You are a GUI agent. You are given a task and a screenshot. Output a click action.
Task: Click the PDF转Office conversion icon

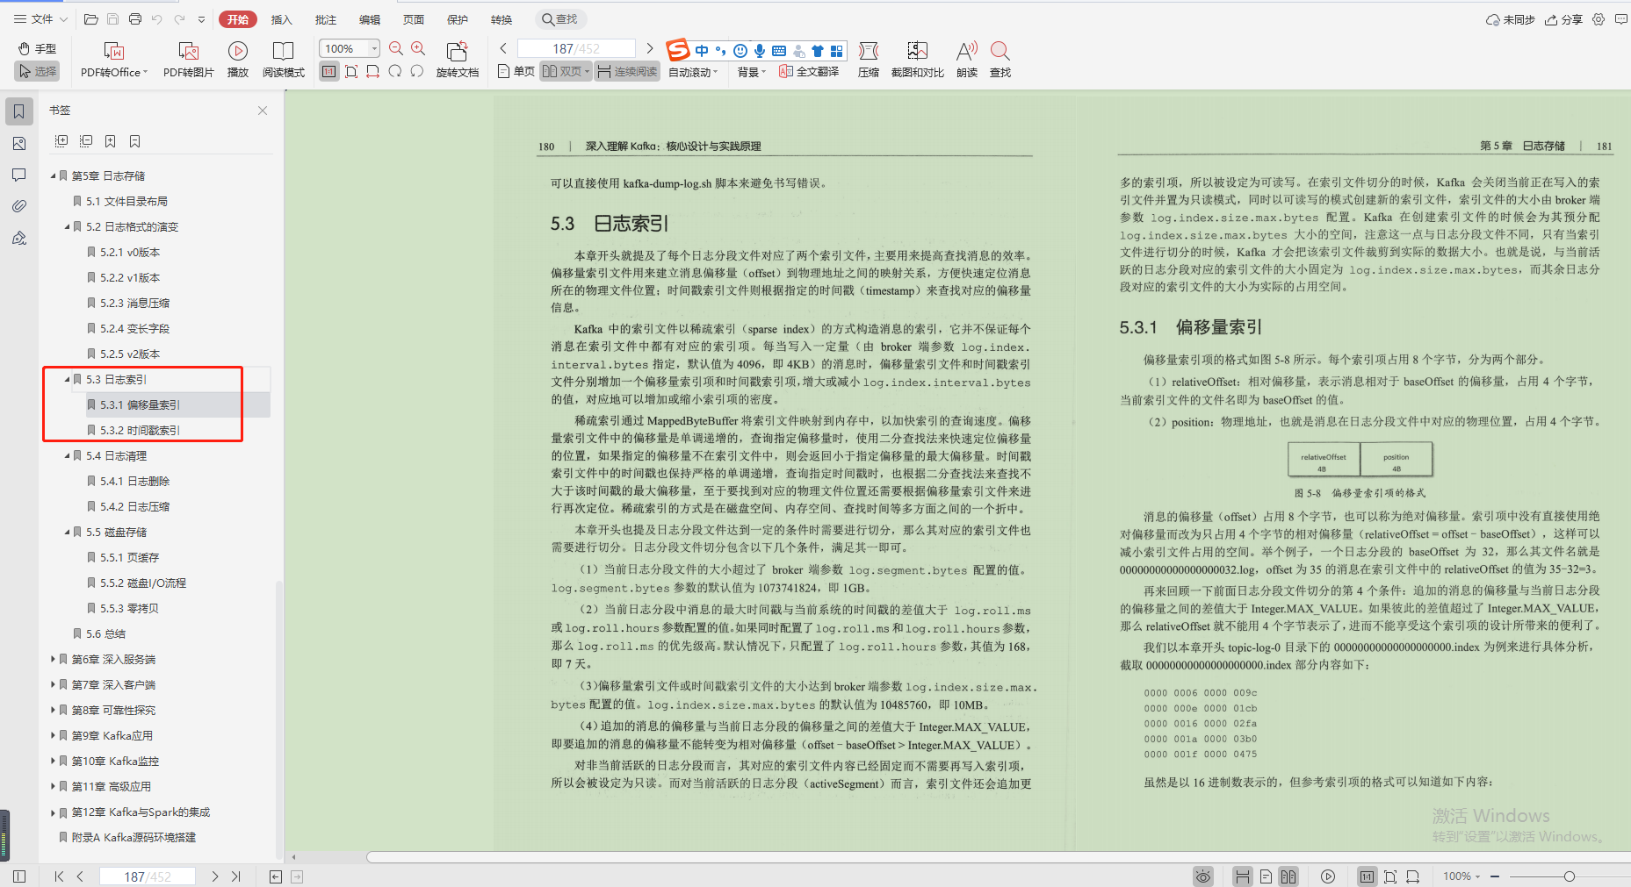(x=114, y=51)
